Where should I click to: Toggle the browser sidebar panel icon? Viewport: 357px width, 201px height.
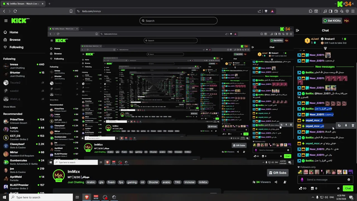331,11
